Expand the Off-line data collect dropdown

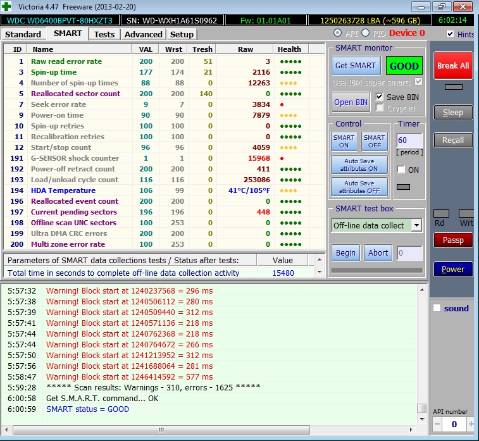(416, 225)
